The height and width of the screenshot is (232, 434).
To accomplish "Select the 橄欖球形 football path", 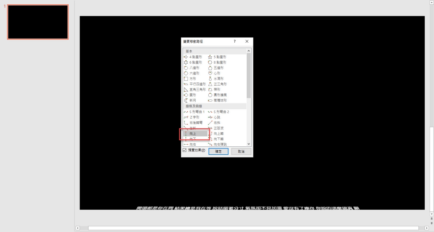I will tap(217, 100).
